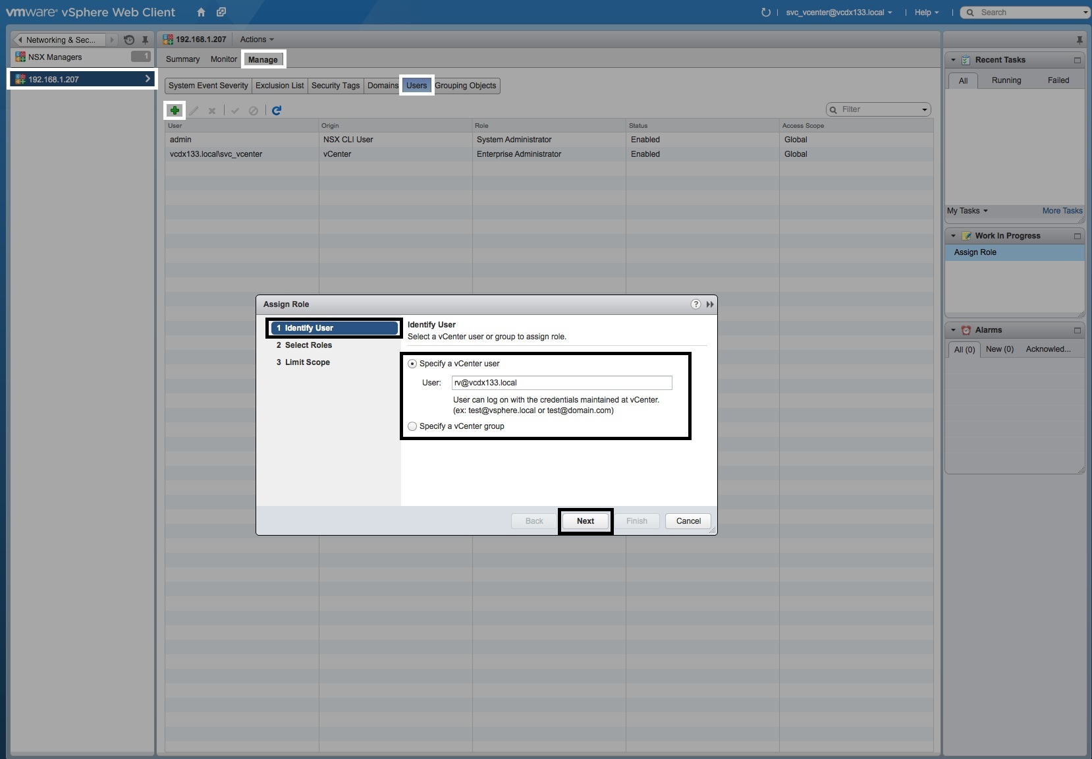Open the More Tasks link

pyautogui.click(x=1062, y=211)
